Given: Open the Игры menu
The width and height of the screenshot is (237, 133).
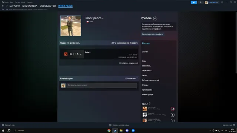Looking at the screenshot, I should pos(23,2).
